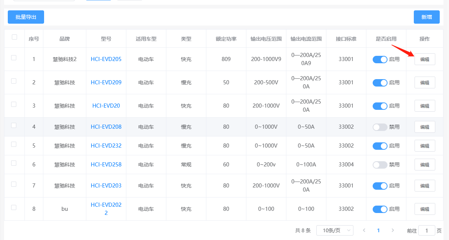Open the HCI-EVD209 model link

(106, 82)
